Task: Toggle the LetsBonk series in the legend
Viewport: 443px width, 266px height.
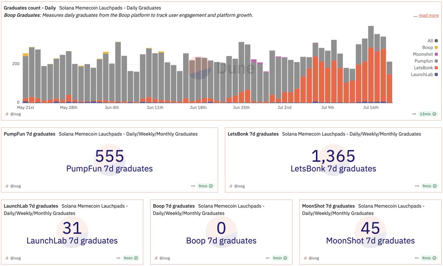Action: pyautogui.click(x=426, y=68)
